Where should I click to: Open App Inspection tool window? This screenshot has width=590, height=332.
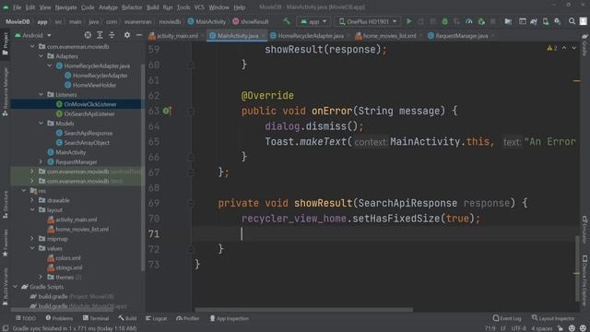pyautogui.click(x=230, y=318)
